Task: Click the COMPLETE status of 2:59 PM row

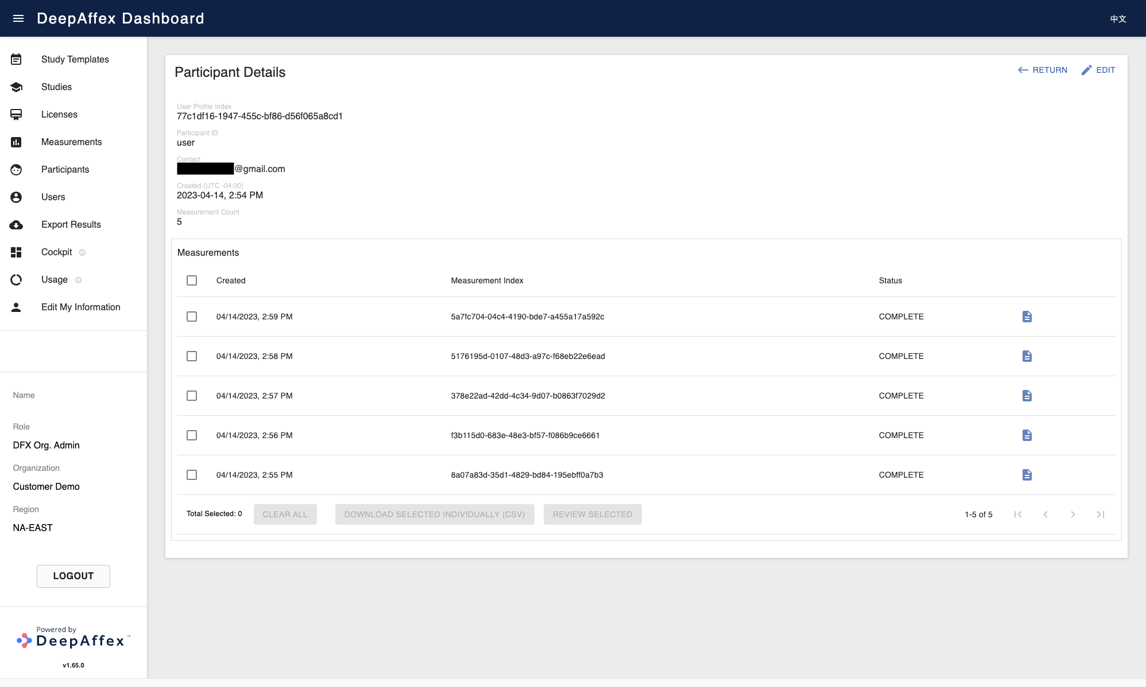Action: (x=901, y=317)
